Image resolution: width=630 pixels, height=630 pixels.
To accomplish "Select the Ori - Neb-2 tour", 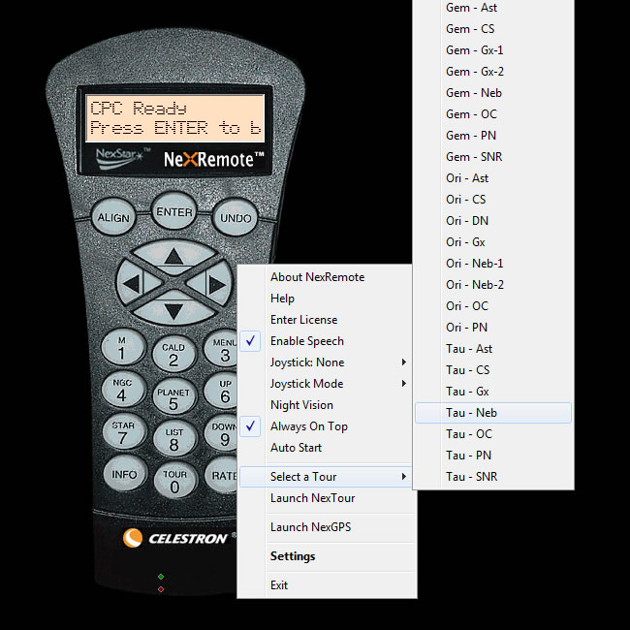I will coord(493,284).
